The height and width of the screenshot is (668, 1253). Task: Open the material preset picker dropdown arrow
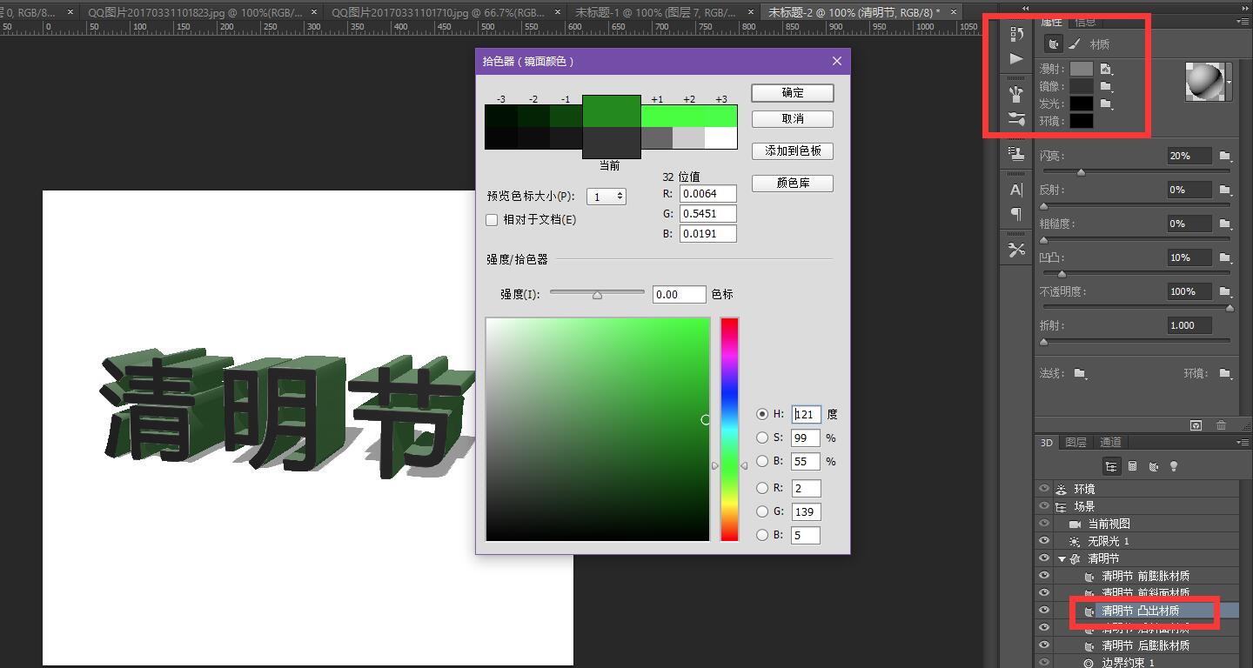(1229, 82)
